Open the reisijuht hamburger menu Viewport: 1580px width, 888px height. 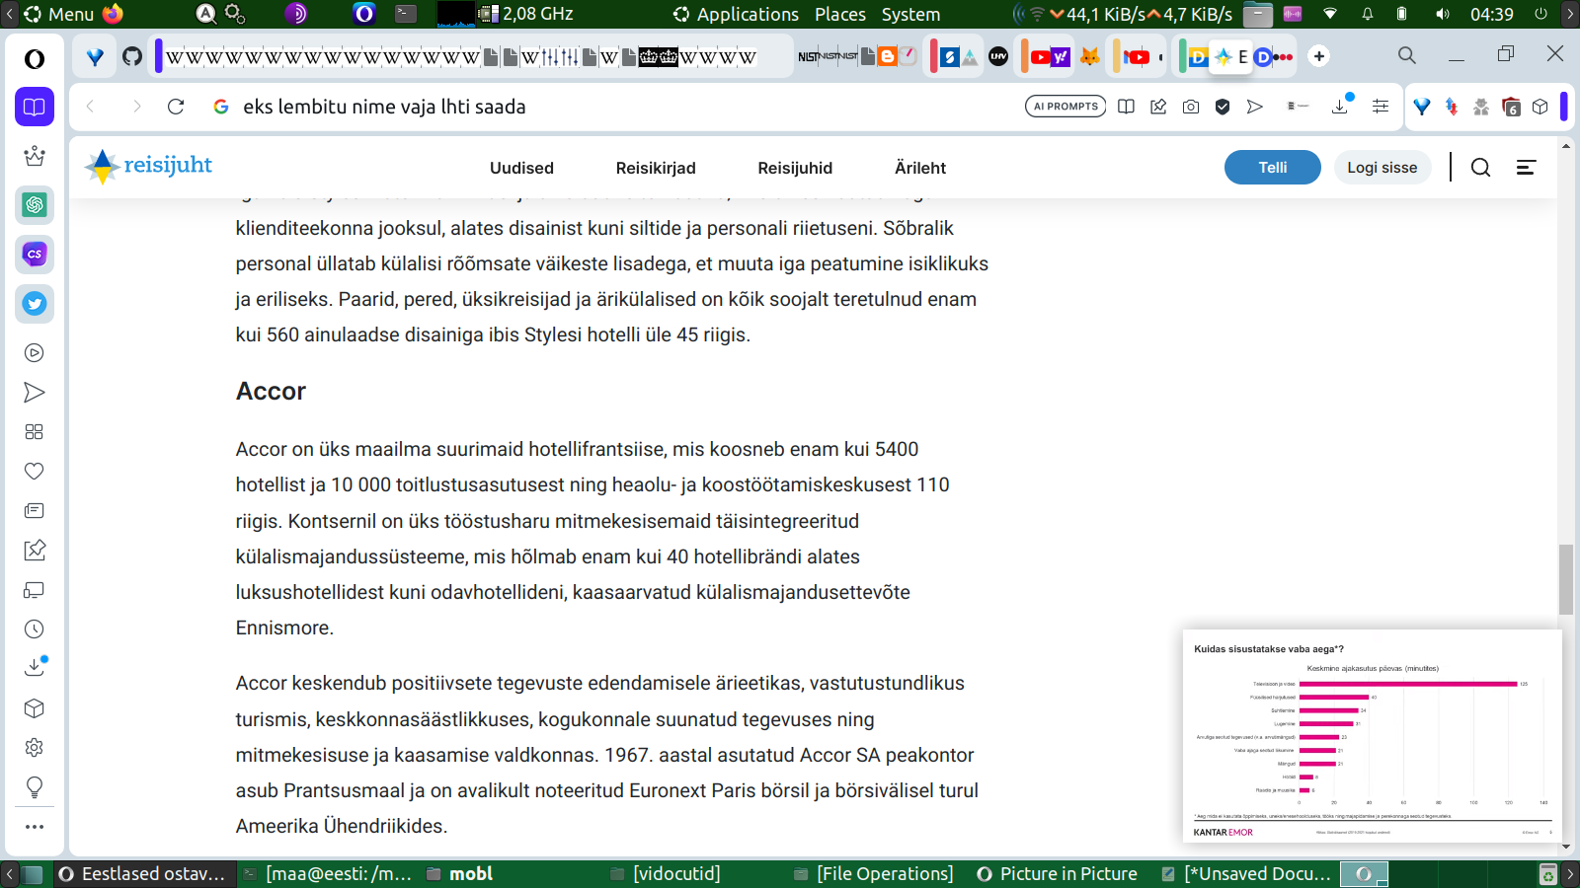coord(1526,168)
